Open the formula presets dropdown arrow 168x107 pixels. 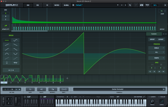pyautogui.click(x=164, y=89)
